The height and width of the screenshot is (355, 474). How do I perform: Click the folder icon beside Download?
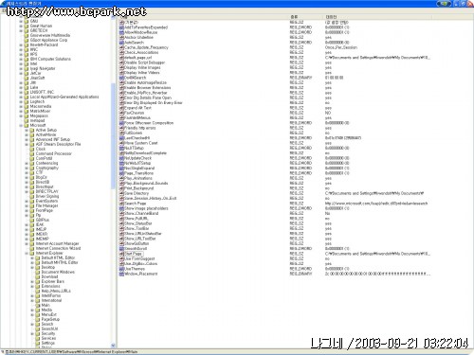pyautogui.click(x=38, y=276)
